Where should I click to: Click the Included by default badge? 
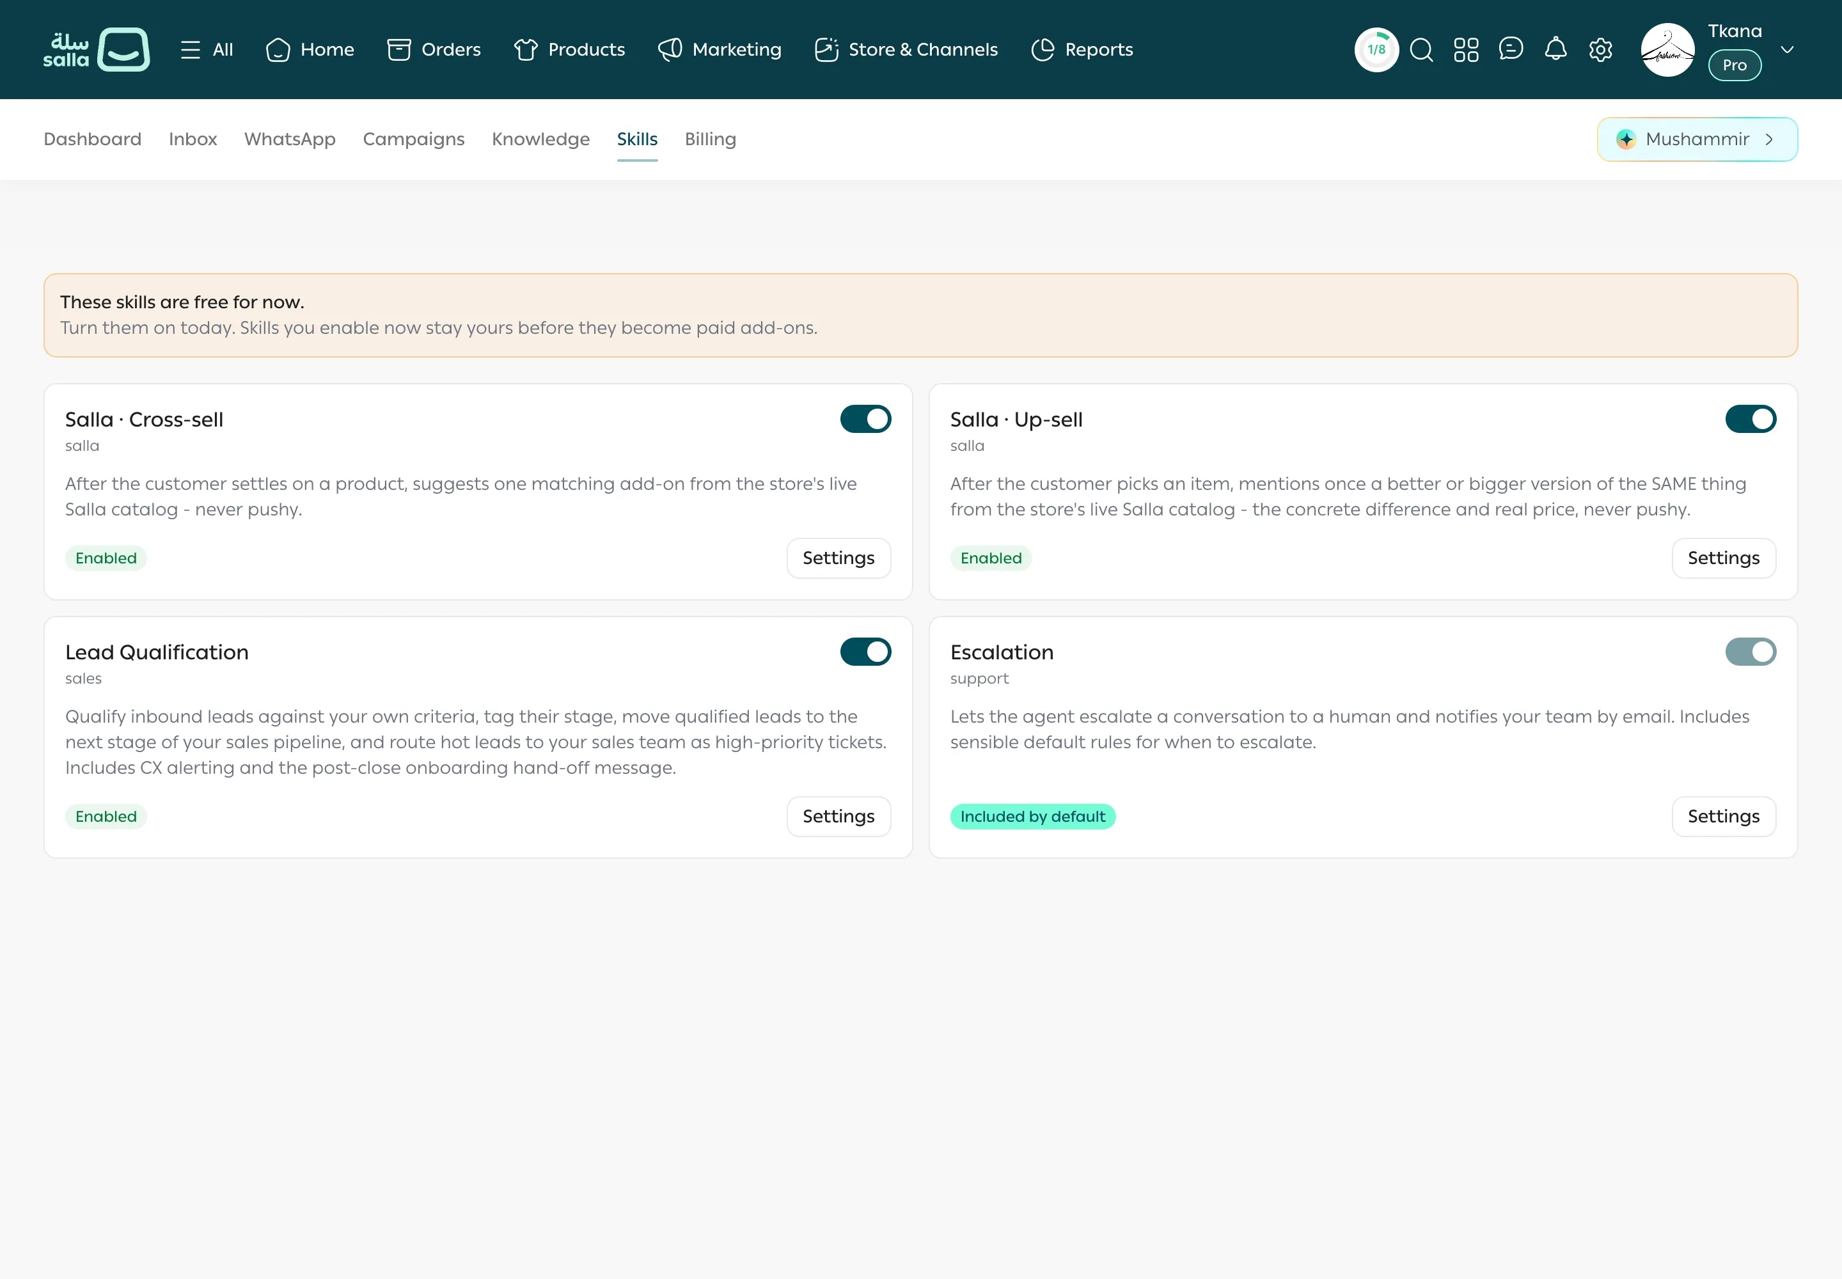point(1032,817)
